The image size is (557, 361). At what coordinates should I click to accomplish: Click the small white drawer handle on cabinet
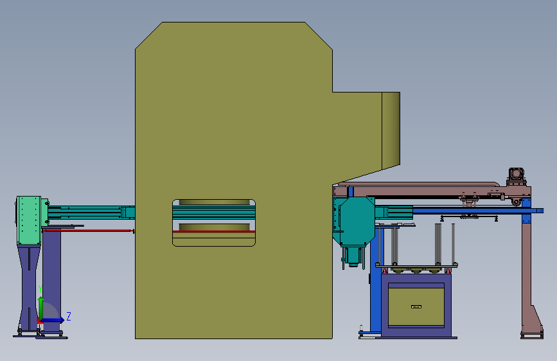[416, 306]
